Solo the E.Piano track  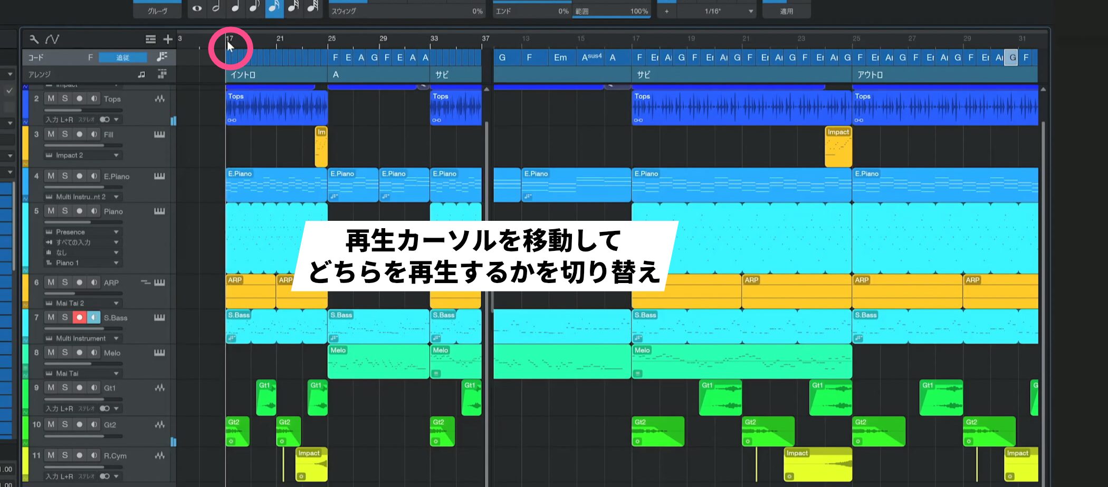point(65,176)
